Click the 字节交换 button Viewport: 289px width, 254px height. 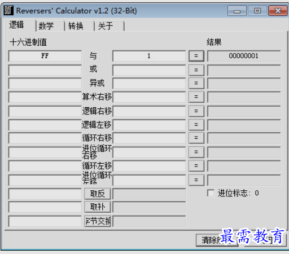[x=98, y=221]
